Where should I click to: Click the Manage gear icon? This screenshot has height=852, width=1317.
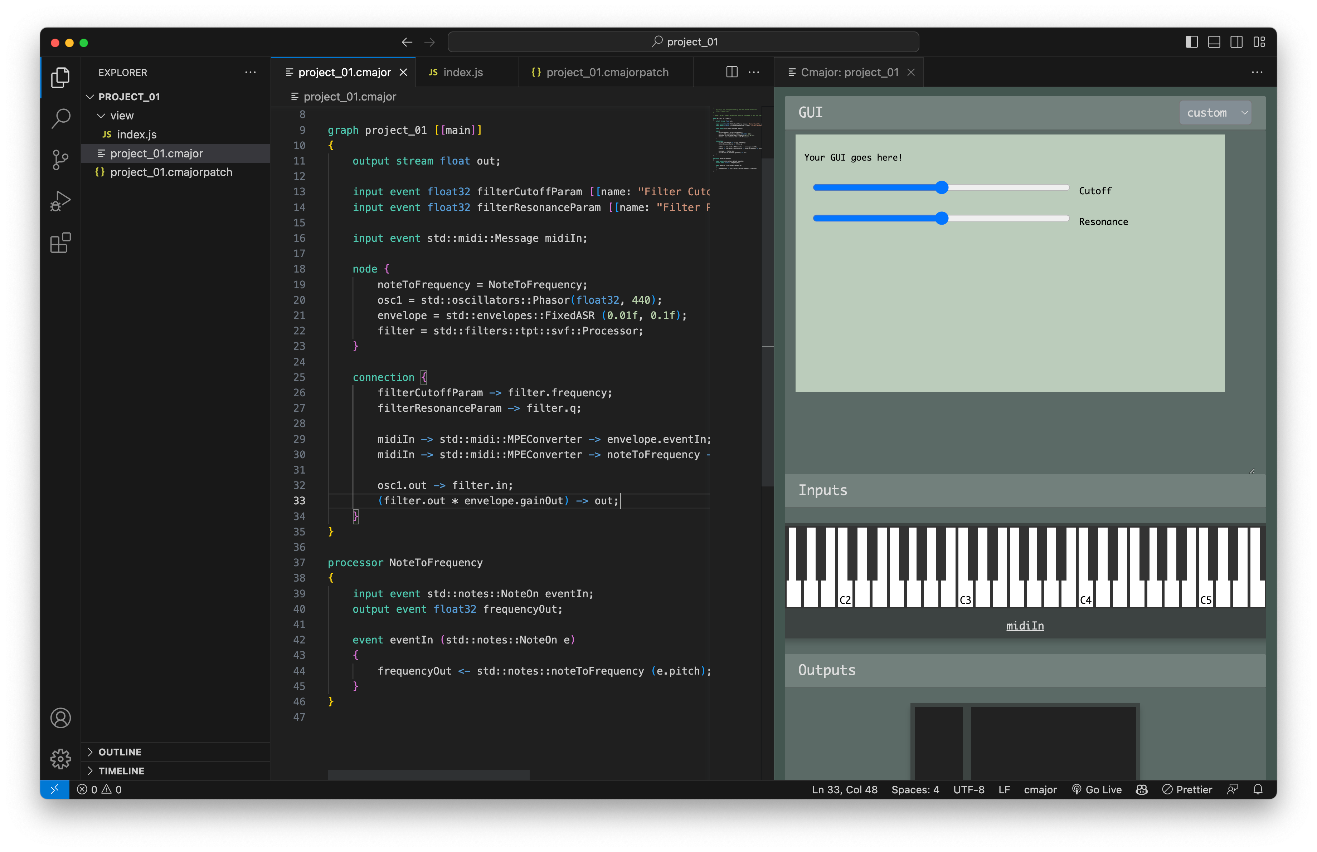60,759
